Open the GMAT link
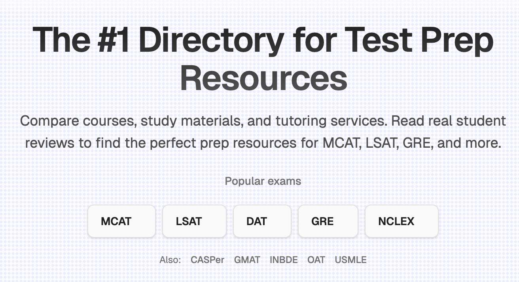The height and width of the screenshot is (282, 519). (x=247, y=260)
